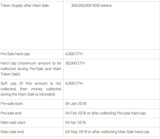Select the 6,000 ETH Pre-Sale hard cap value

pyautogui.click(x=74, y=54)
